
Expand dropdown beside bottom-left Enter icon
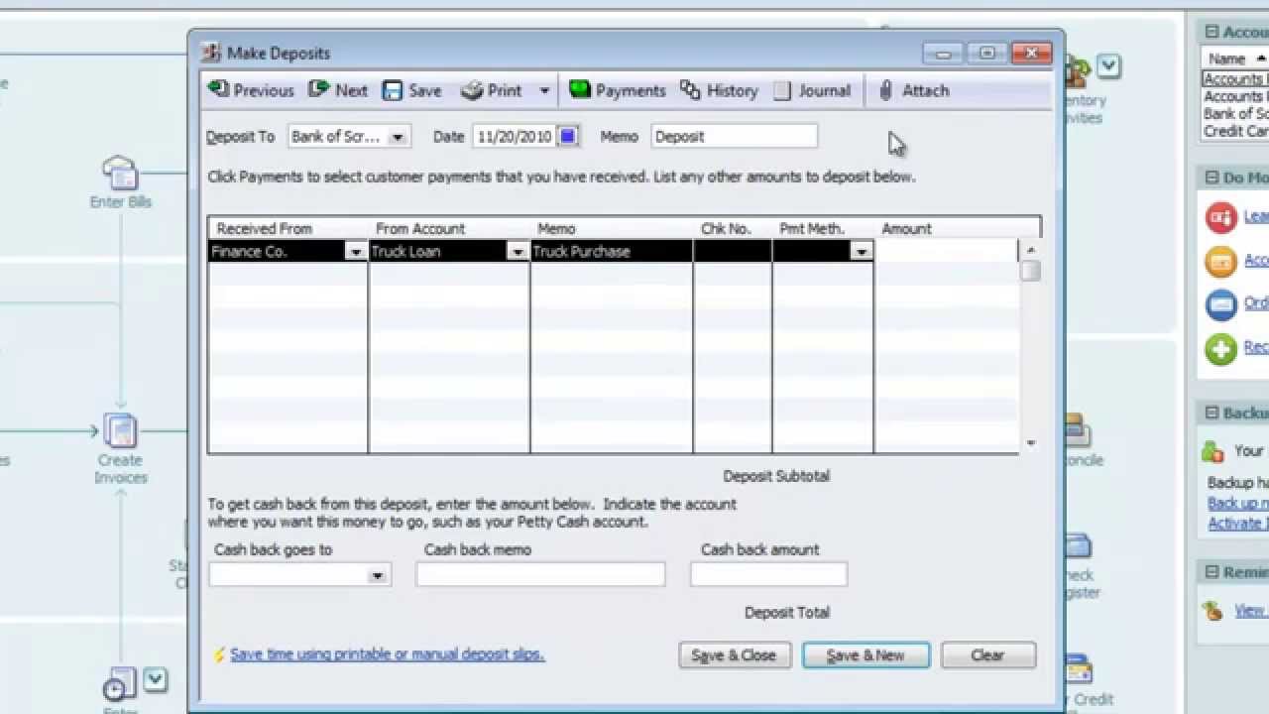pyautogui.click(x=156, y=680)
